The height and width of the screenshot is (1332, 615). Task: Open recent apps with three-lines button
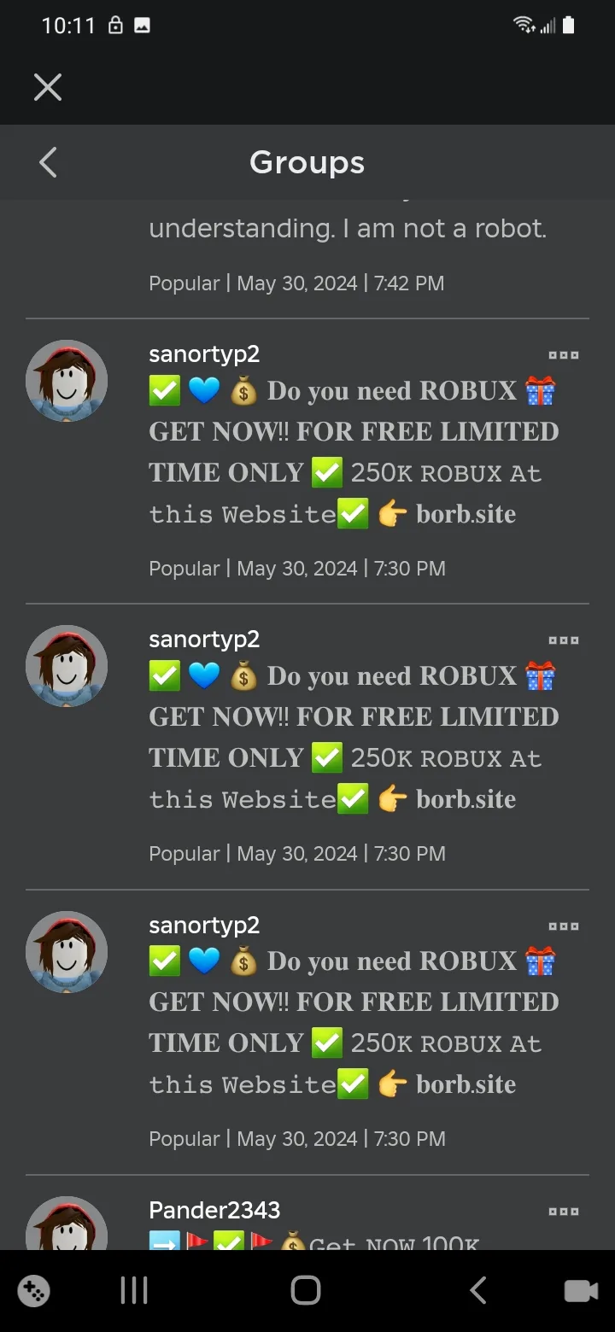pyautogui.click(x=134, y=1290)
